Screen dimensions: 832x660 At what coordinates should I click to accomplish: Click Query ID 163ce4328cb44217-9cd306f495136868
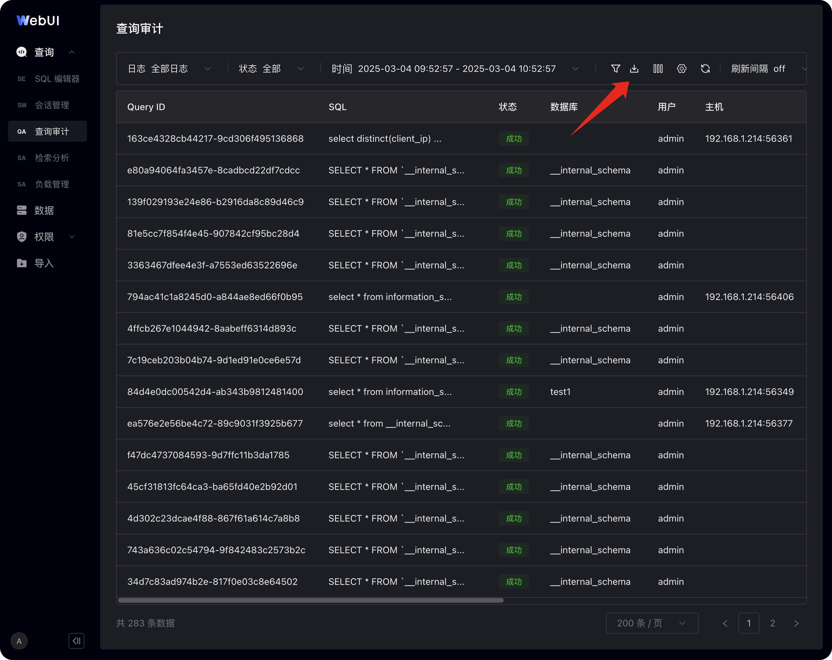tap(215, 138)
